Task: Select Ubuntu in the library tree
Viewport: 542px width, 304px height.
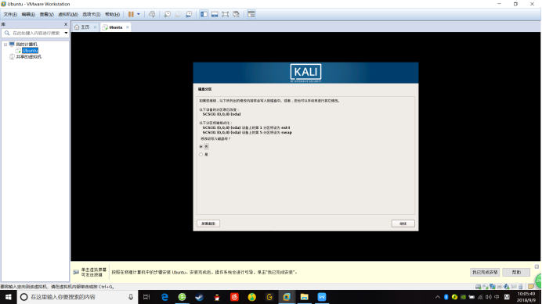Action: (x=30, y=51)
